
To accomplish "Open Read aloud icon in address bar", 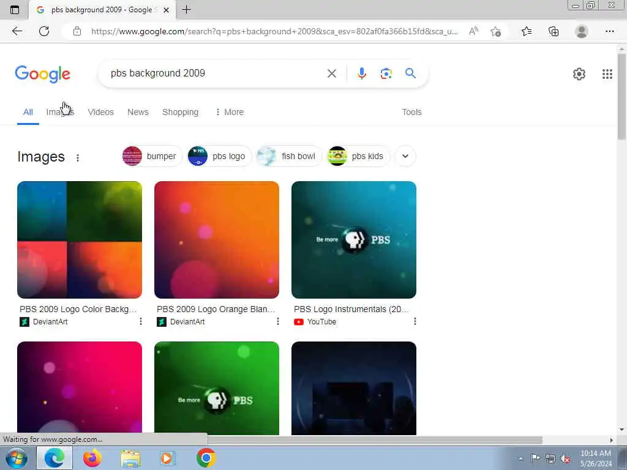I will pyautogui.click(x=473, y=31).
